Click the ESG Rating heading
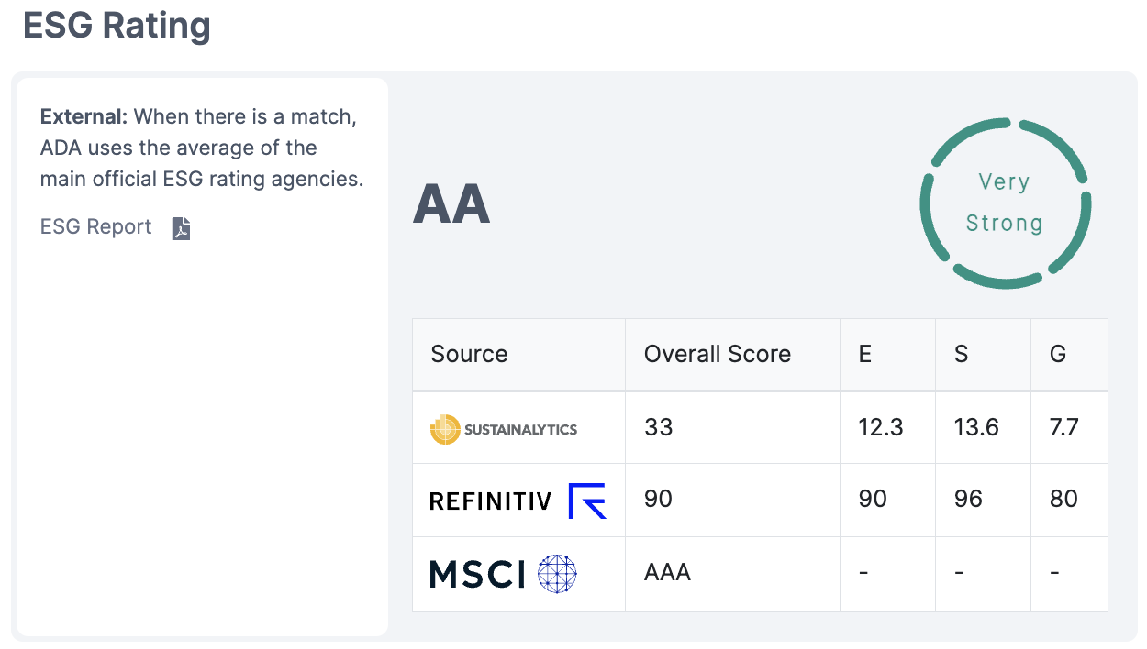Image resolution: width=1147 pixels, height=649 pixels. coord(117,25)
